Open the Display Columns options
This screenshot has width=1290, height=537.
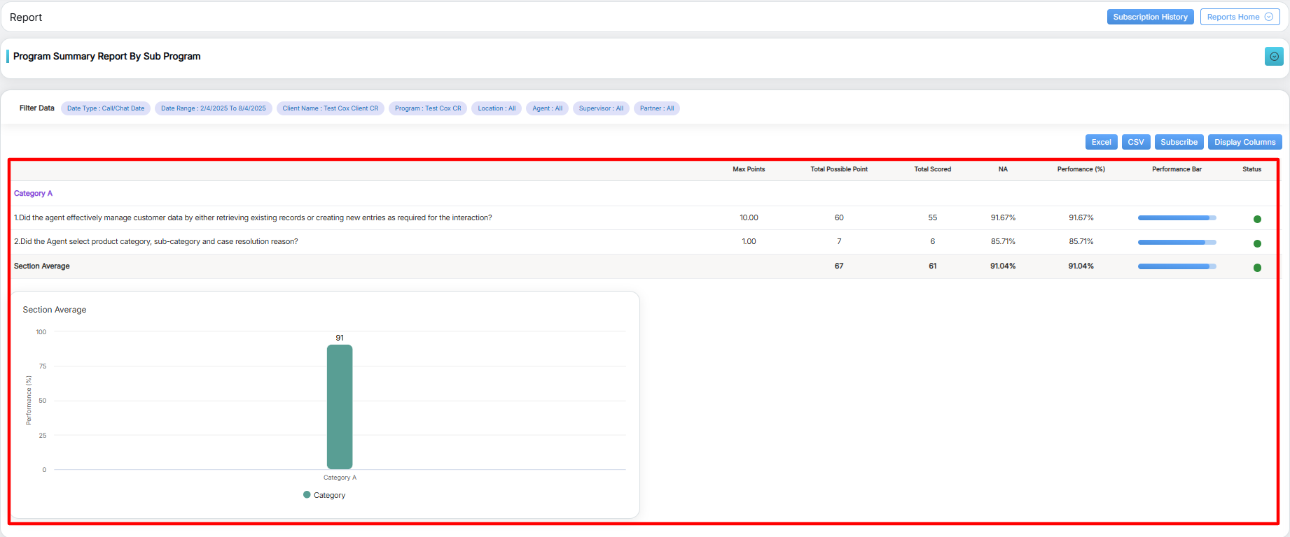tap(1244, 142)
